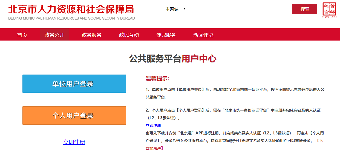Screen dimensions: 340x154
Task: Click the 温馨提示 heading
Action: coord(157,79)
